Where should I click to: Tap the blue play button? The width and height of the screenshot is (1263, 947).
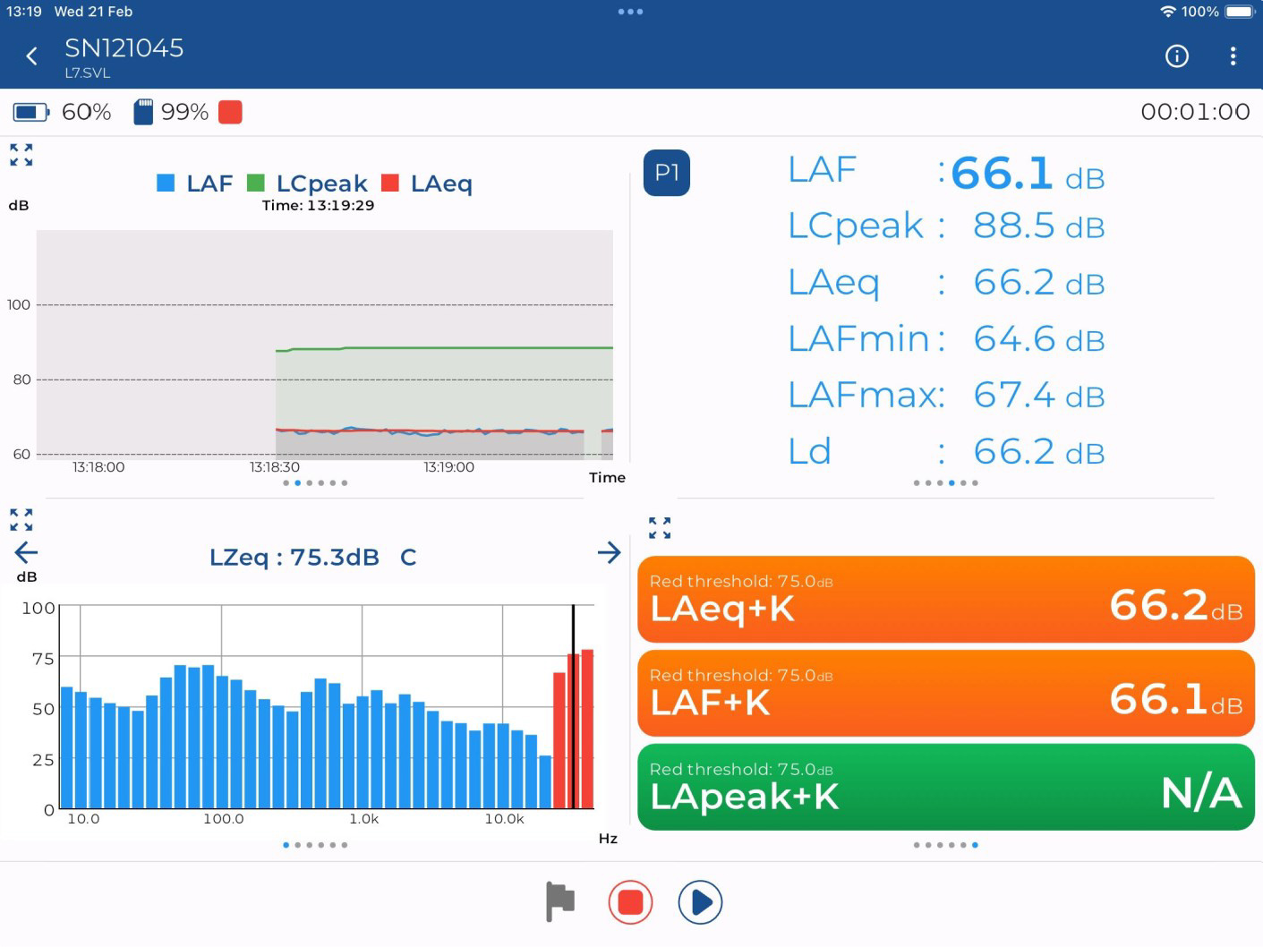click(700, 902)
